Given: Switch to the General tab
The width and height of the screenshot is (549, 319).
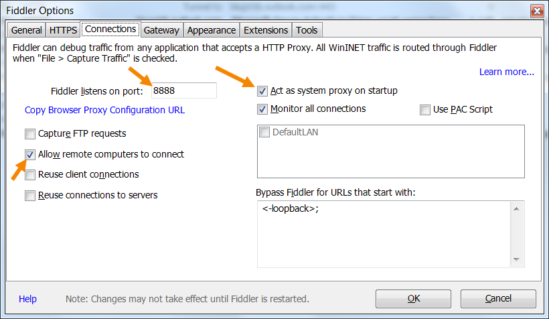Looking at the screenshot, I should (27, 30).
